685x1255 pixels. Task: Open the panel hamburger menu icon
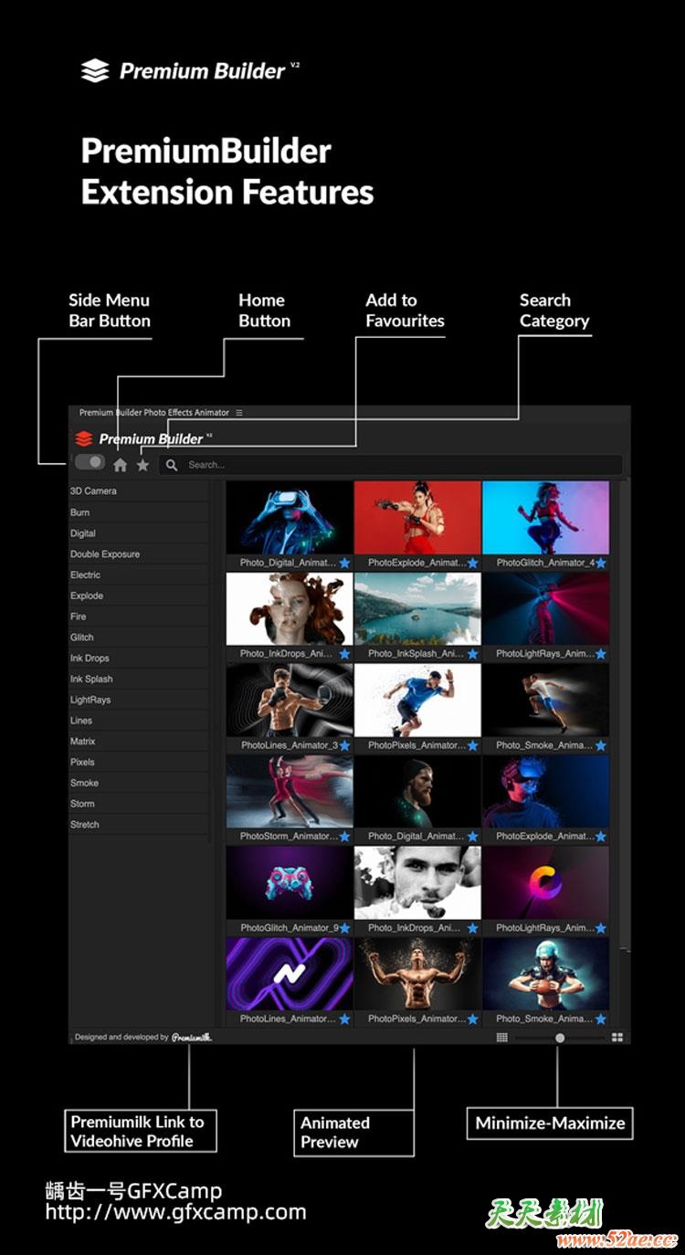pyautogui.click(x=239, y=413)
